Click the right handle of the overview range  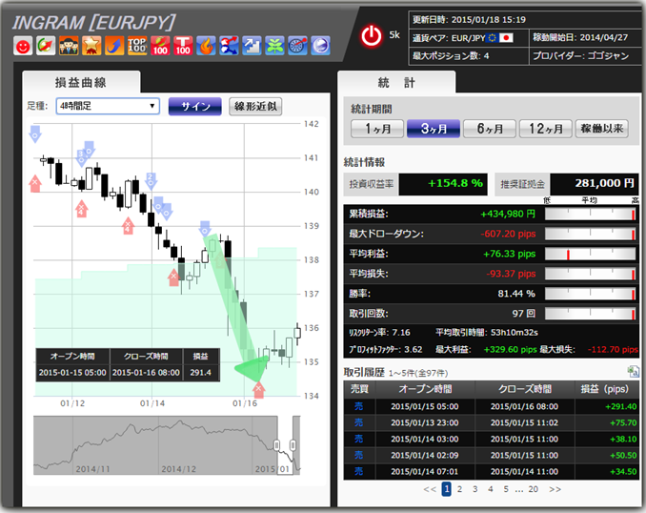click(x=293, y=445)
